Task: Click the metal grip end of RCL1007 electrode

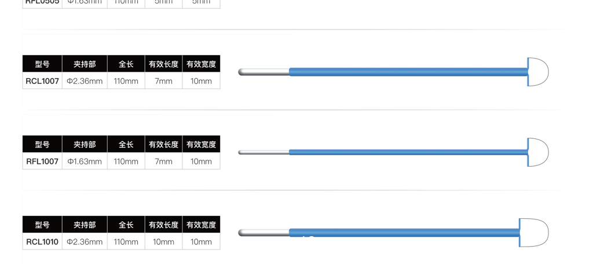Action: tap(263, 72)
